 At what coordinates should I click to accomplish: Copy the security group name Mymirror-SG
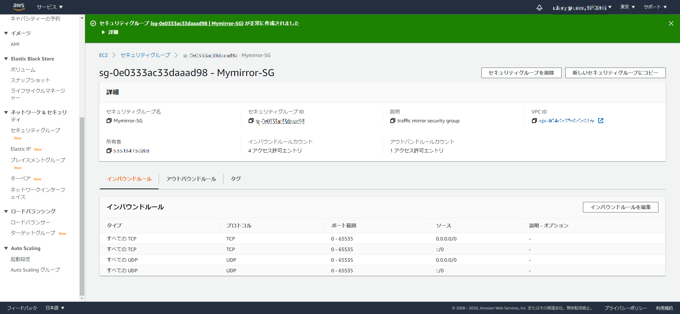tap(109, 121)
